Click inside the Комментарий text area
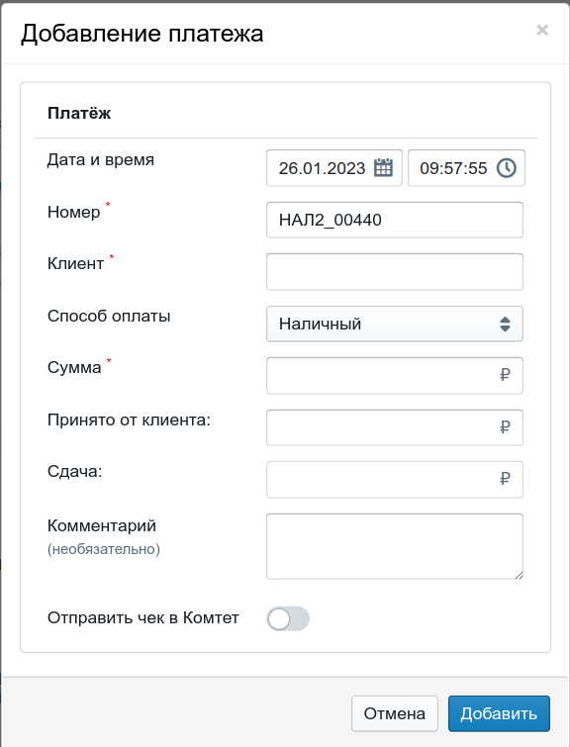 (395, 546)
